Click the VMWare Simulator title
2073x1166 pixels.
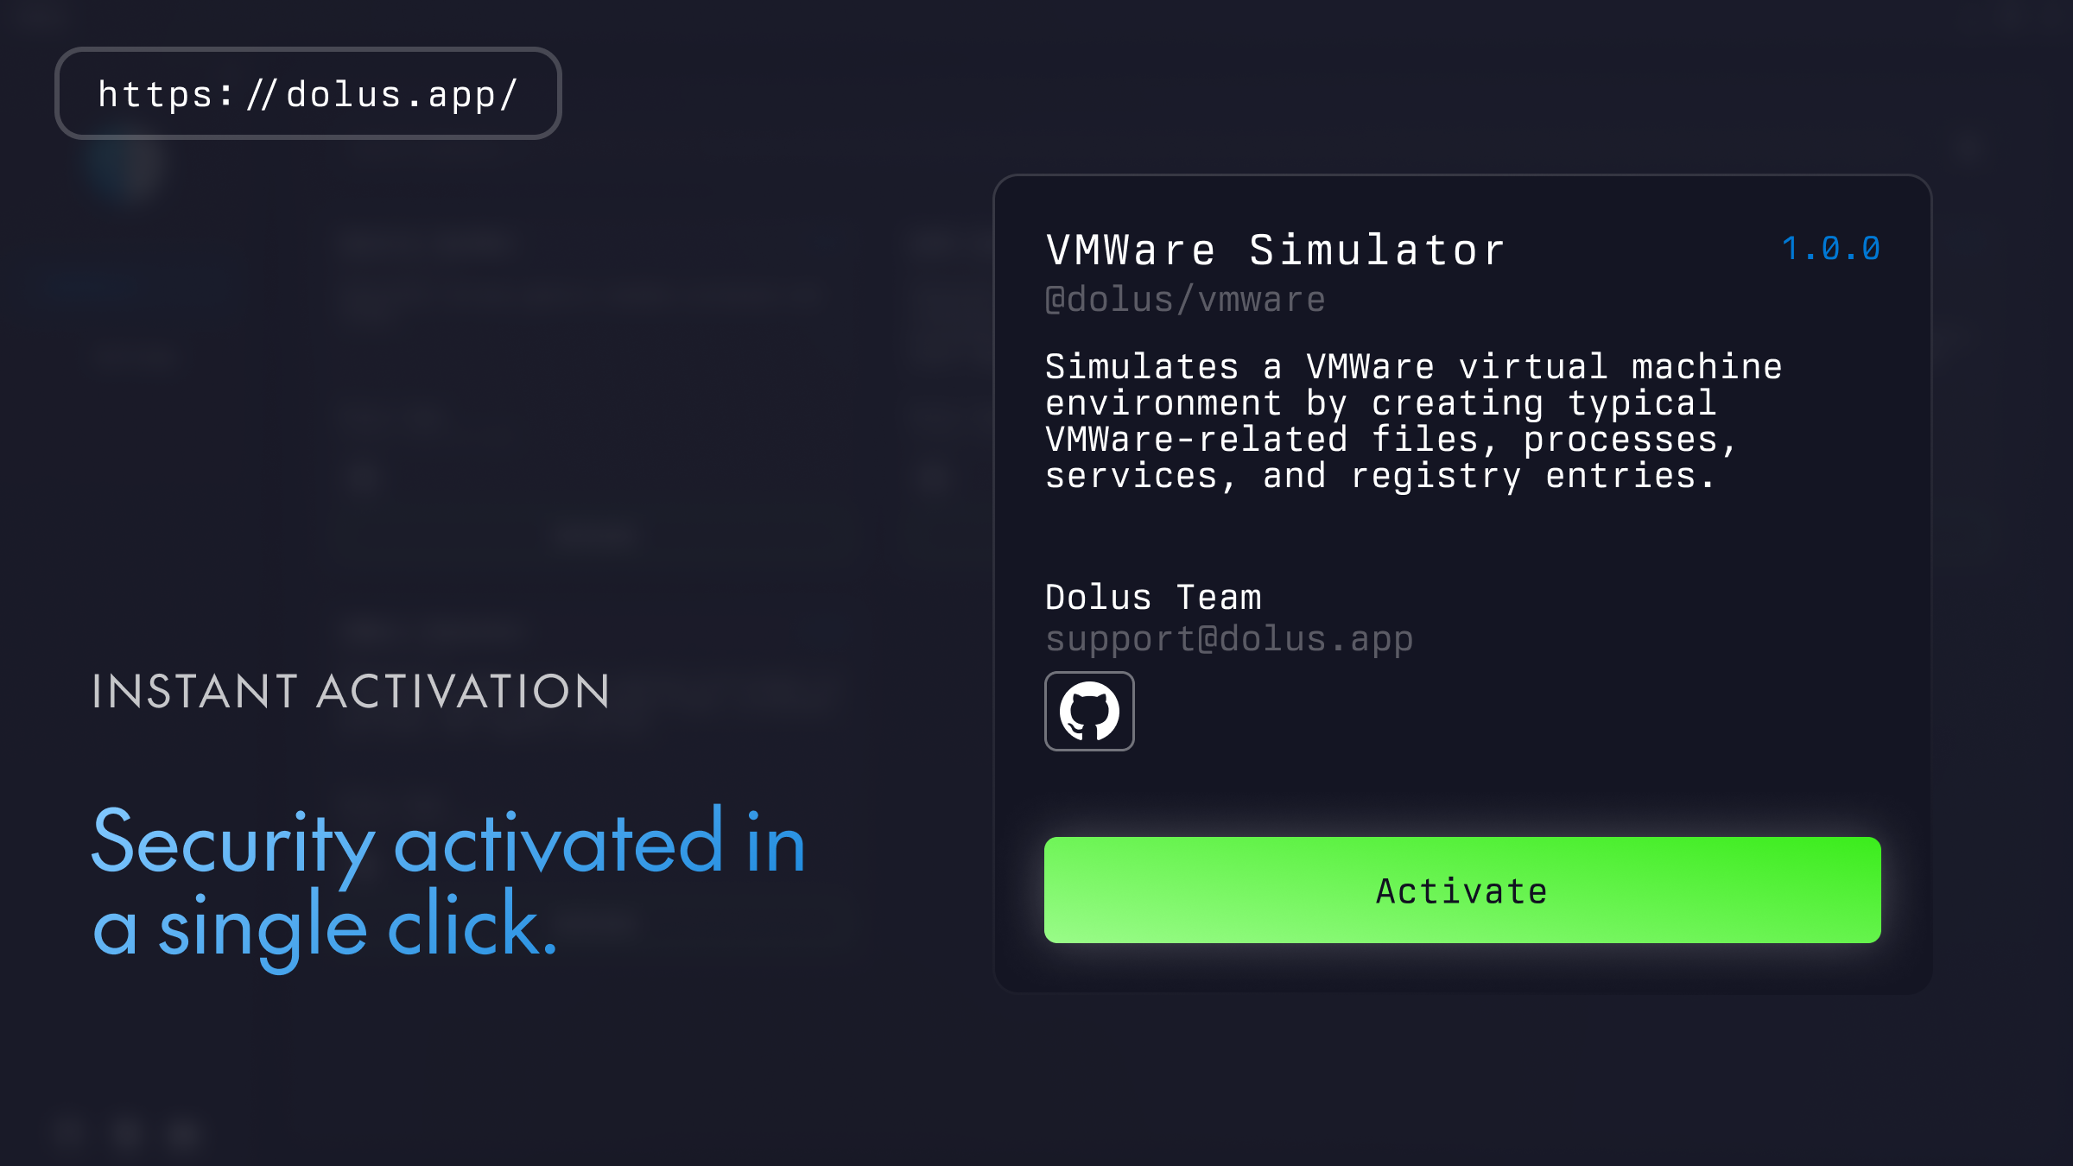(1276, 250)
